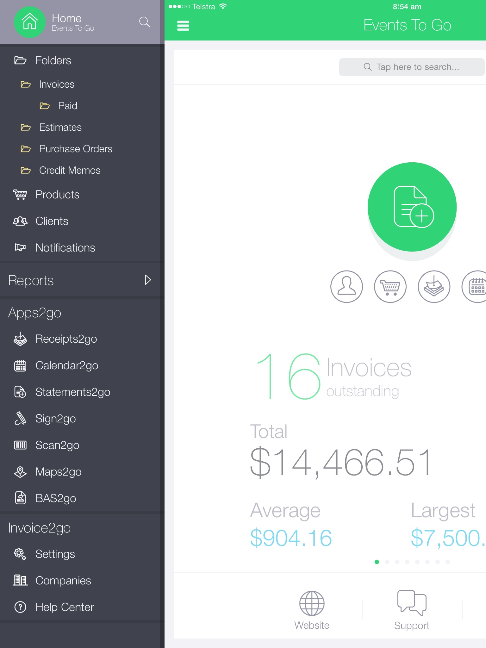Tap the Folders open-folder icon
Viewport: 486px width, 648px height.
point(20,60)
